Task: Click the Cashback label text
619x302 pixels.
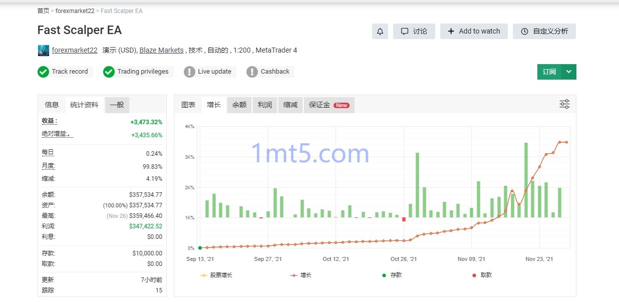Action: 275,72
